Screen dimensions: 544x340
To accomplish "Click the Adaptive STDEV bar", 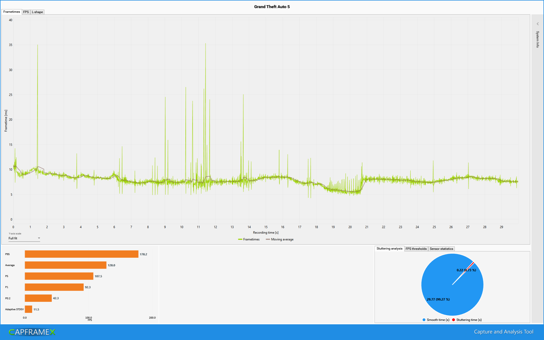I will [x=28, y=309].
